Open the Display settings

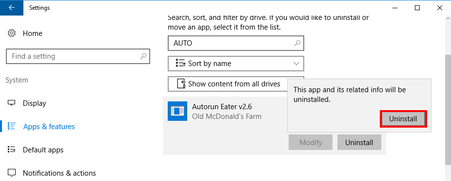35,103
